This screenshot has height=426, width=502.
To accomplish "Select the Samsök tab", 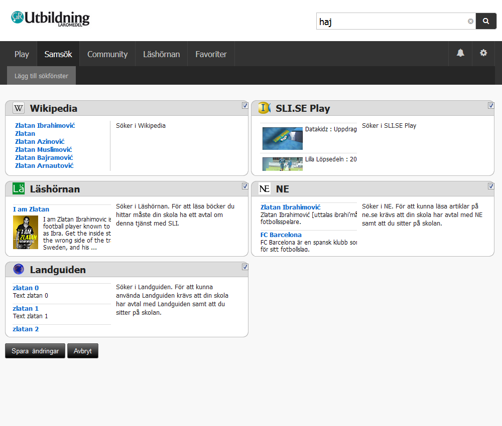I will click(x=58, y=54).
